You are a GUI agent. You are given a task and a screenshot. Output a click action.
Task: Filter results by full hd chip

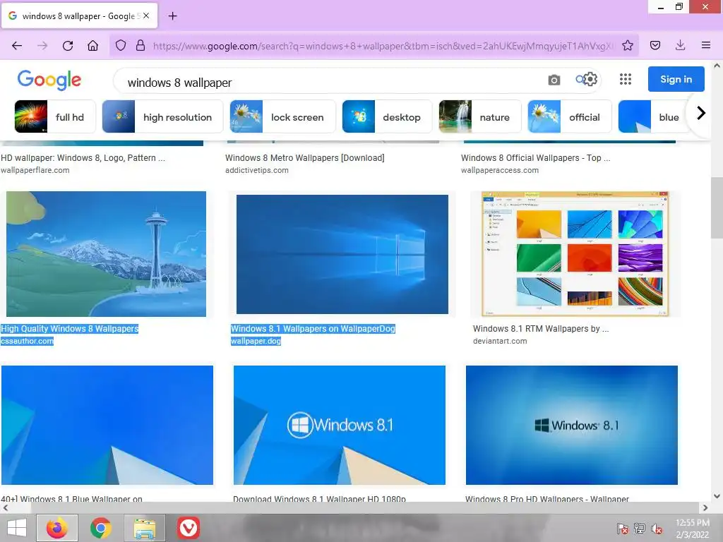click(x=55, y=116)
